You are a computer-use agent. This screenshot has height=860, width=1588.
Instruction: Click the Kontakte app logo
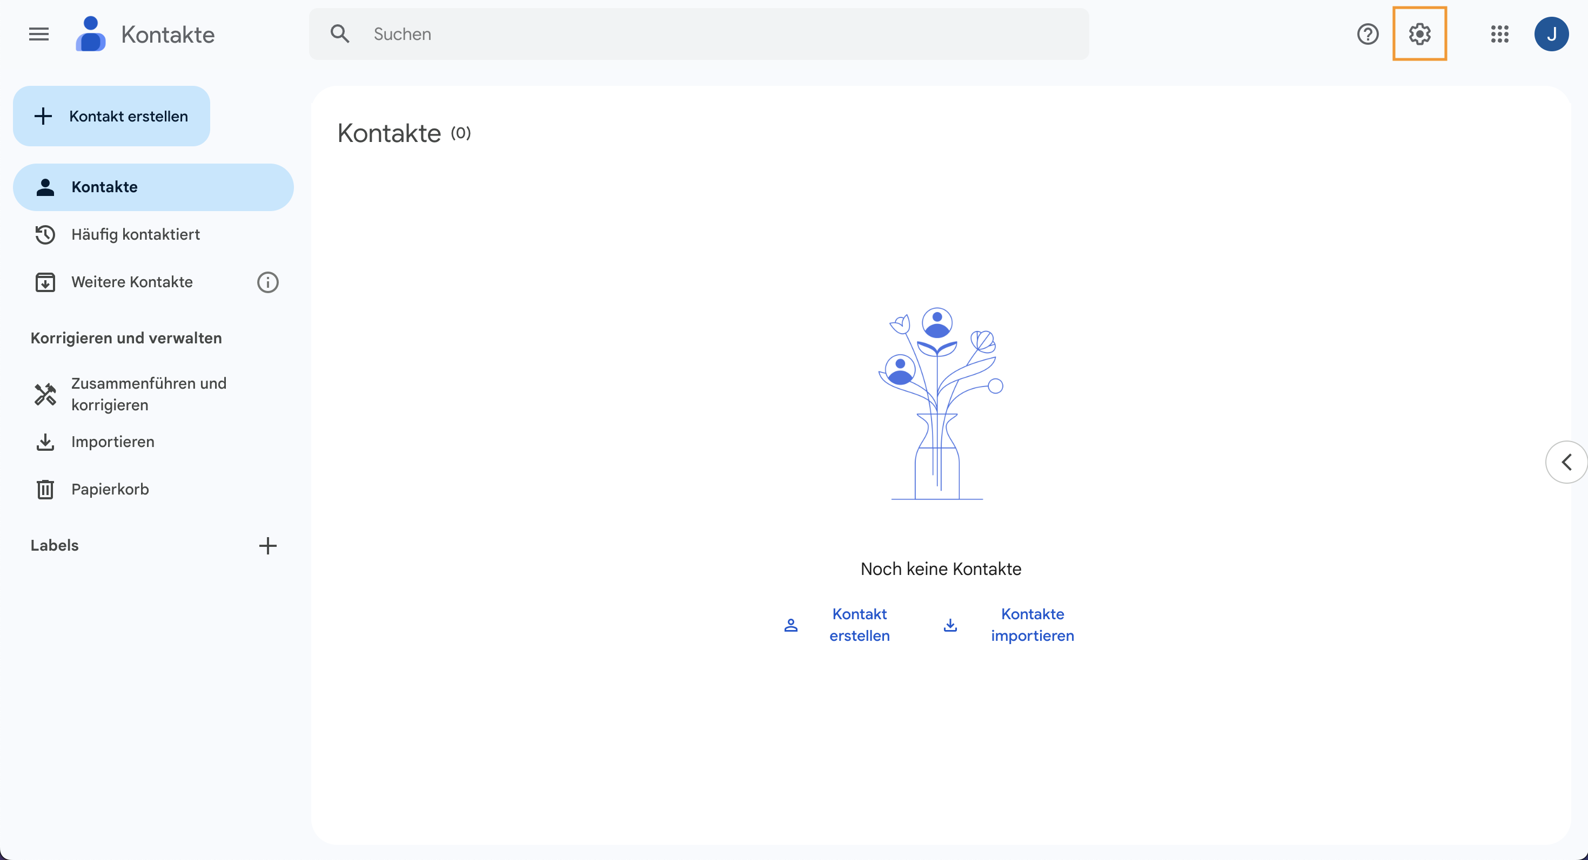coord(90,34)
